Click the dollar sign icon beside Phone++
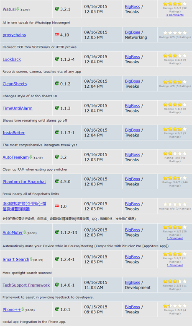Viewport: 192px width, 326px height. pyautogui.click(x=23, y=309)
